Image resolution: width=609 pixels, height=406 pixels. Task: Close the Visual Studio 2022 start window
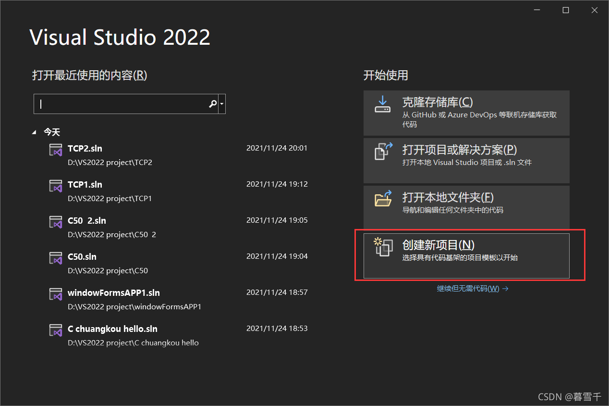(x=594, y=10)
